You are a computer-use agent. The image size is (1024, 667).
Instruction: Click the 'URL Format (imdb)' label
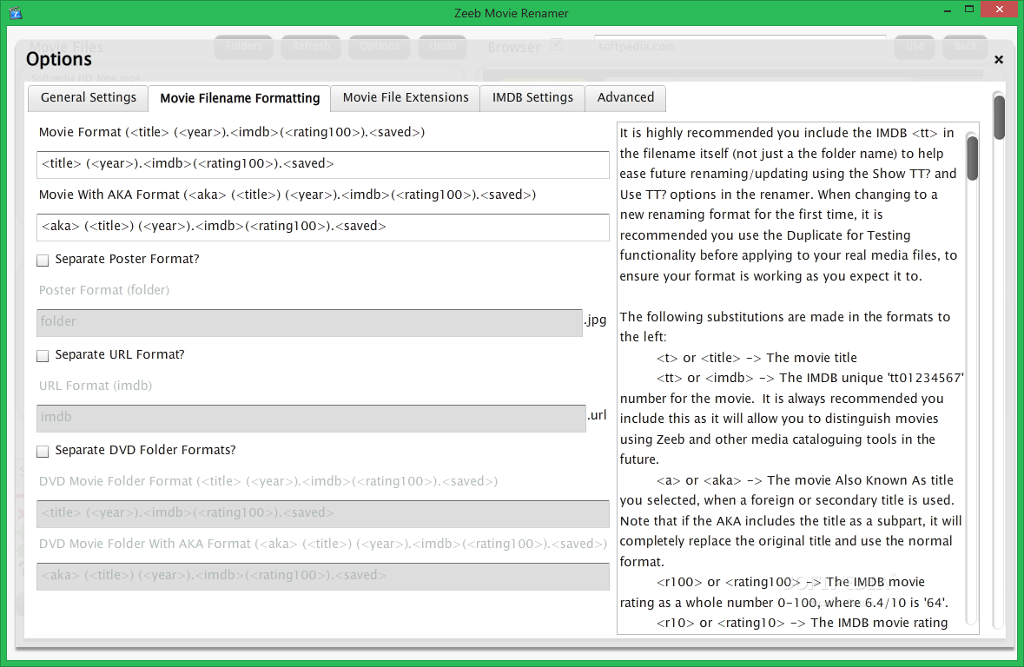coord(96,386)
